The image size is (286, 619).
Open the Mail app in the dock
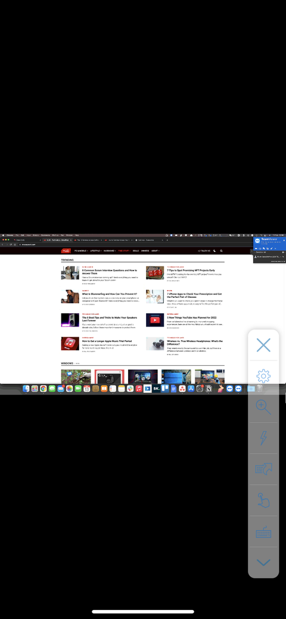tap(60, 388)
